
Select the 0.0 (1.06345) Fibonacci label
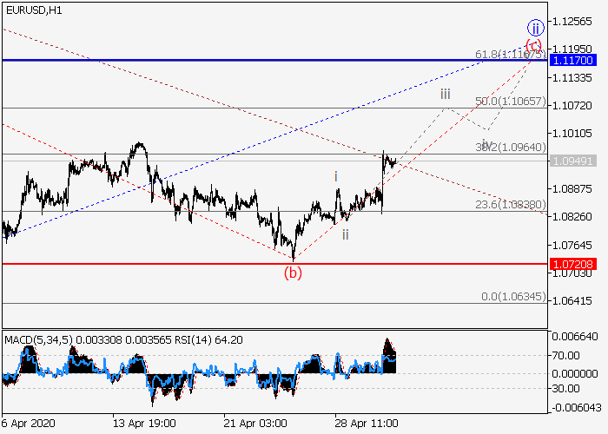coord(513,297)
